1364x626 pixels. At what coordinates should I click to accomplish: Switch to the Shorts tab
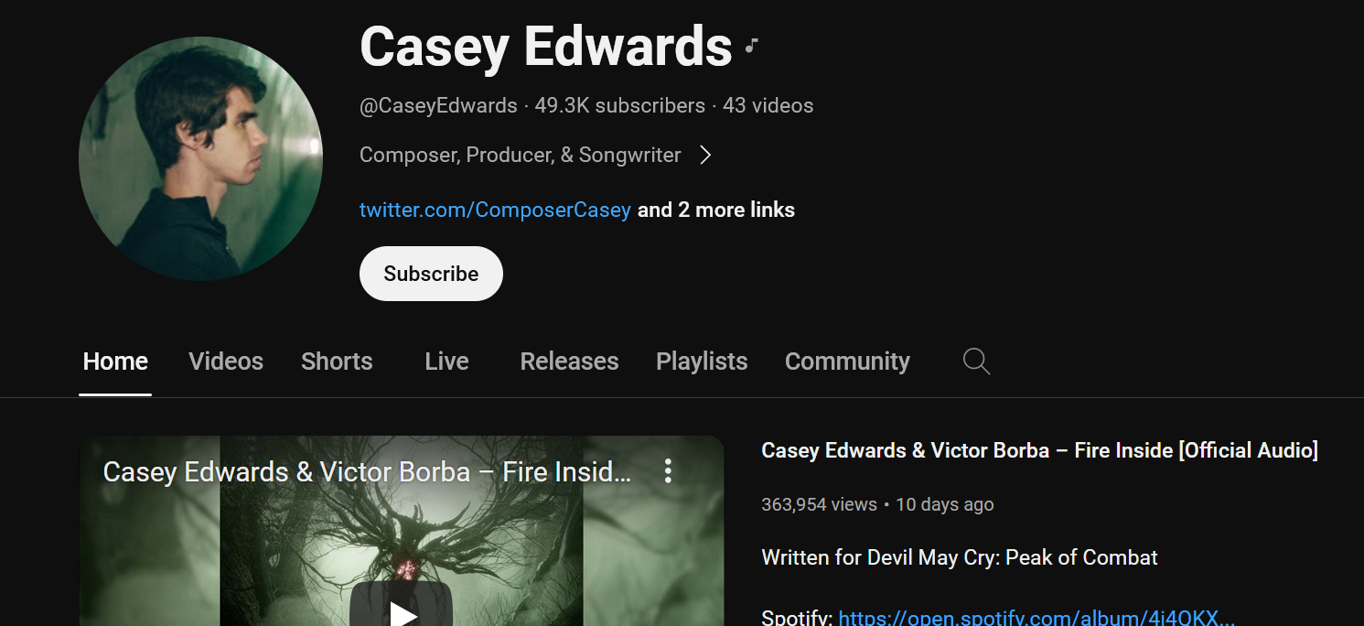[337, 362]
